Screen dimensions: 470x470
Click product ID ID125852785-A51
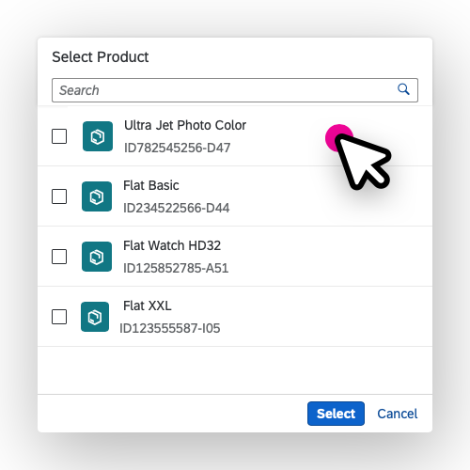176,268
